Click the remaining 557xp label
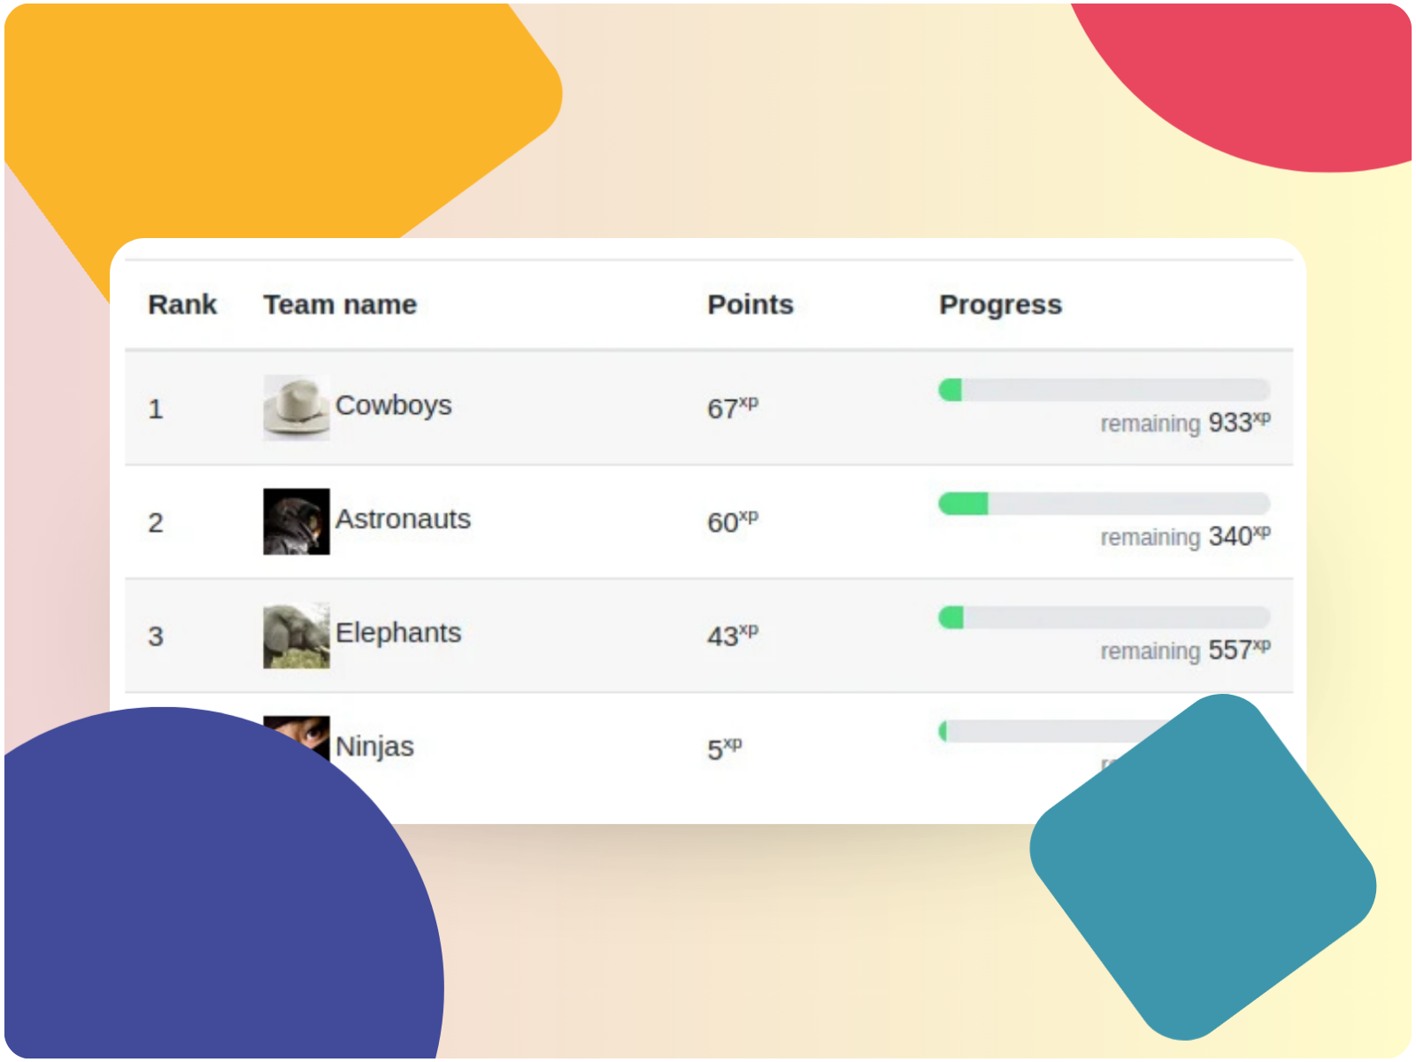The width and height of the screenshot is (1416, 1062). [x=1185, y=650]
